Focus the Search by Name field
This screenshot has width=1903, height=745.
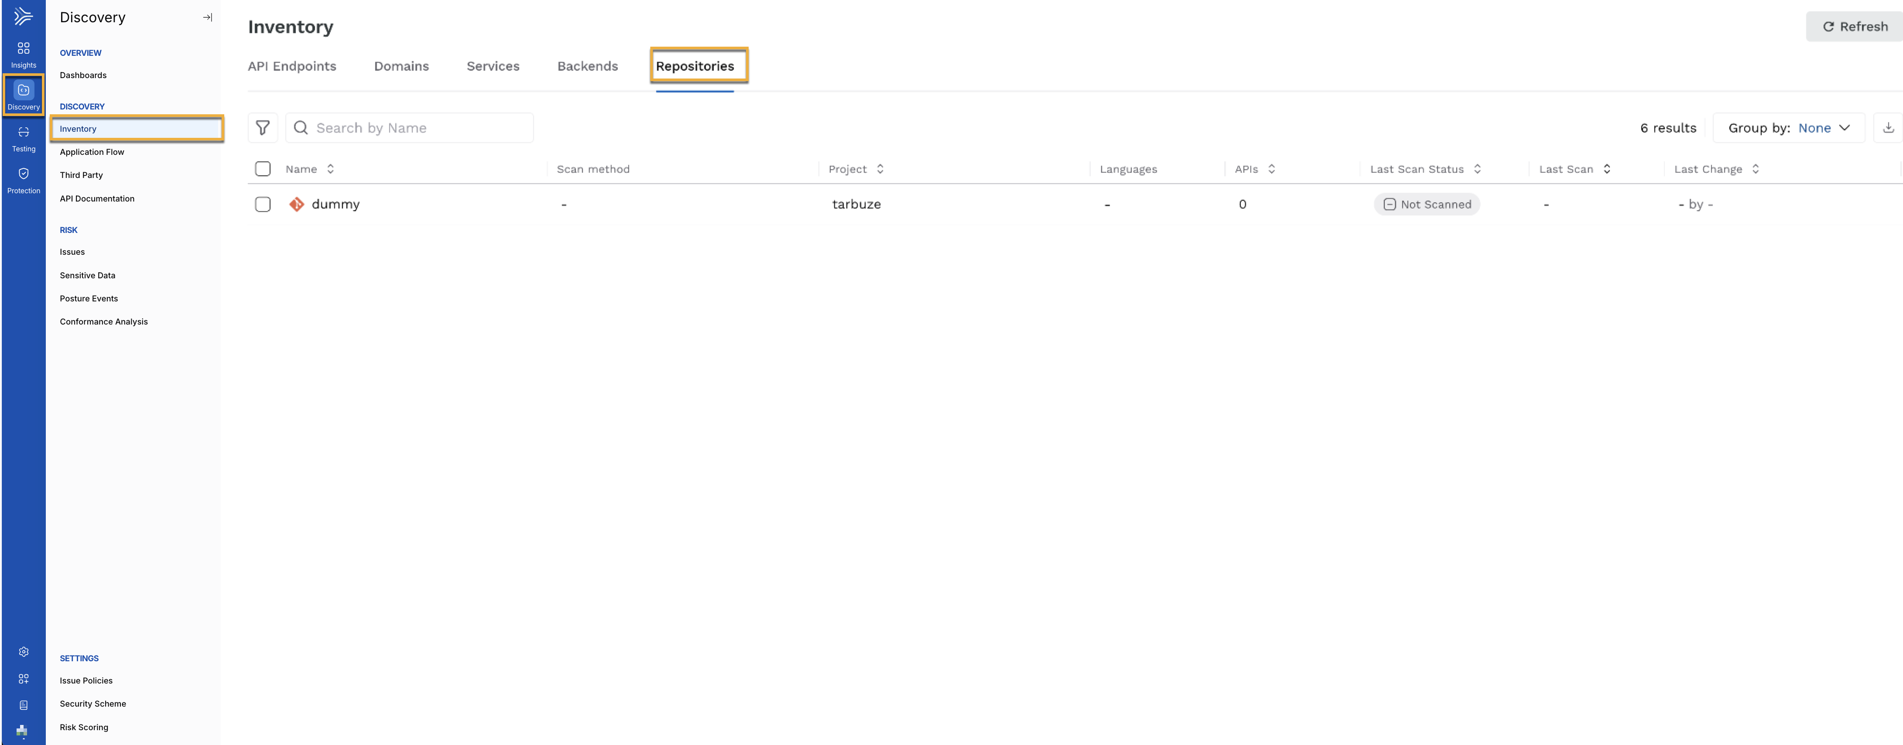(409, 128)
